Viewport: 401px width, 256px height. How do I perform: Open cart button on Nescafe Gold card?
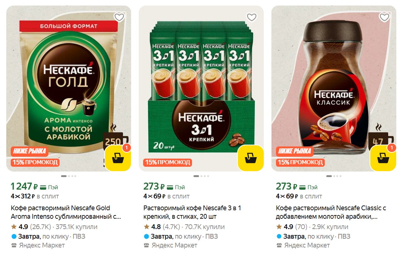(x=118, y=158)
